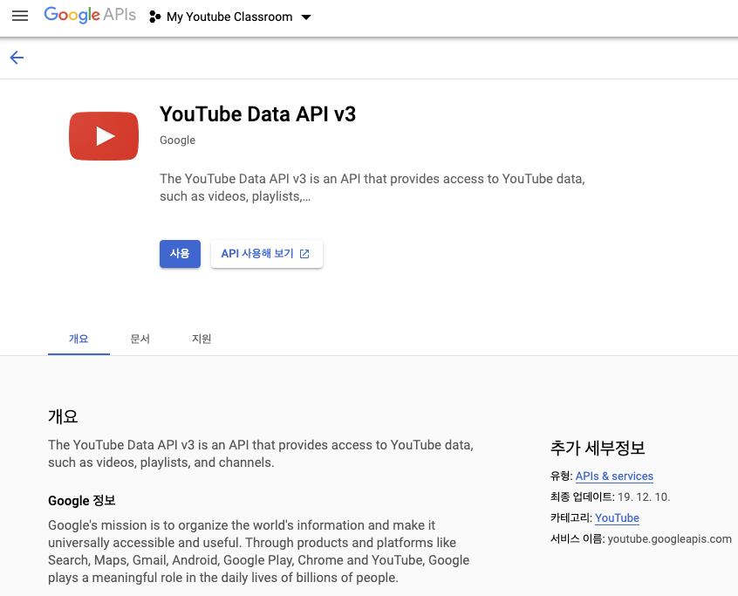Click the YouTube Data API v3 title

(x=258, y=114)
